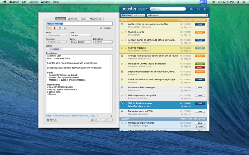Open the Window menu

(45, 2)
